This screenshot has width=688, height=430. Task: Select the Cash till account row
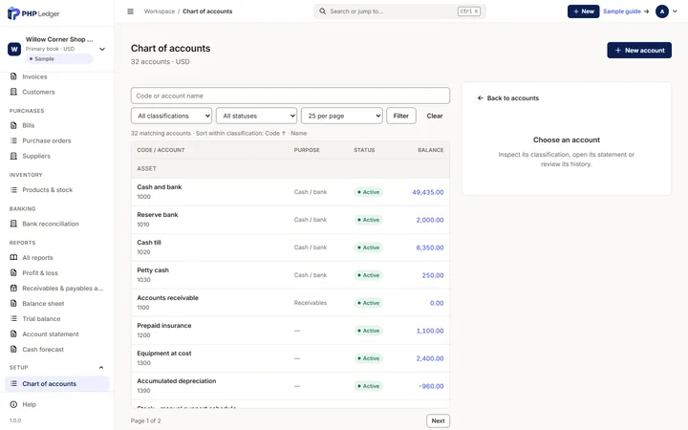(x=290, y=247)
